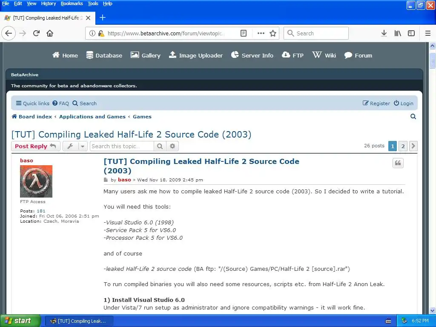This screenshot has width=436, height=327.
Task: Open the Help menu
Action: coord(107,3)
